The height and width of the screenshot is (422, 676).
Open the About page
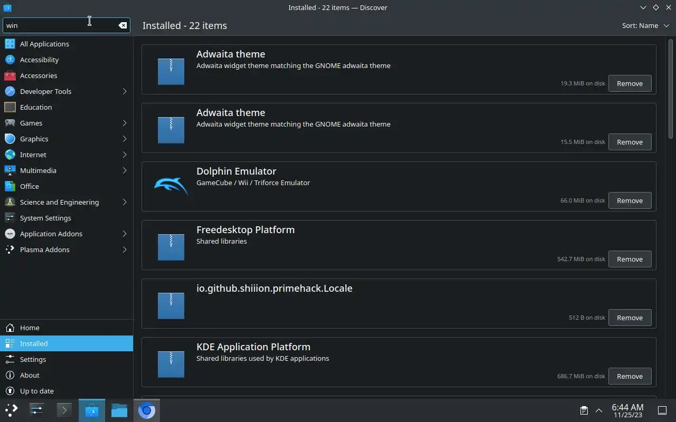pos(67,375)
